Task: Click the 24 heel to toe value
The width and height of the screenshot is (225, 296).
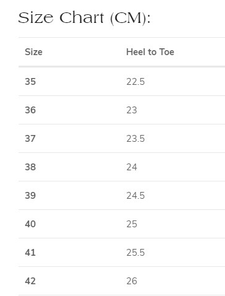Action: tap(132, 167)
